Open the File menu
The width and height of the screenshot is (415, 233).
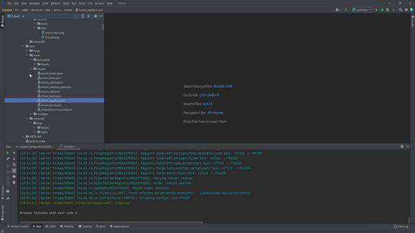(10, 3)
